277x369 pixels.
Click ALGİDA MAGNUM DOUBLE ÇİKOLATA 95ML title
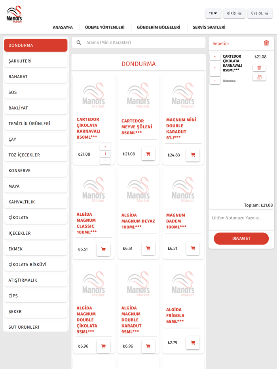tap(87, 320)
